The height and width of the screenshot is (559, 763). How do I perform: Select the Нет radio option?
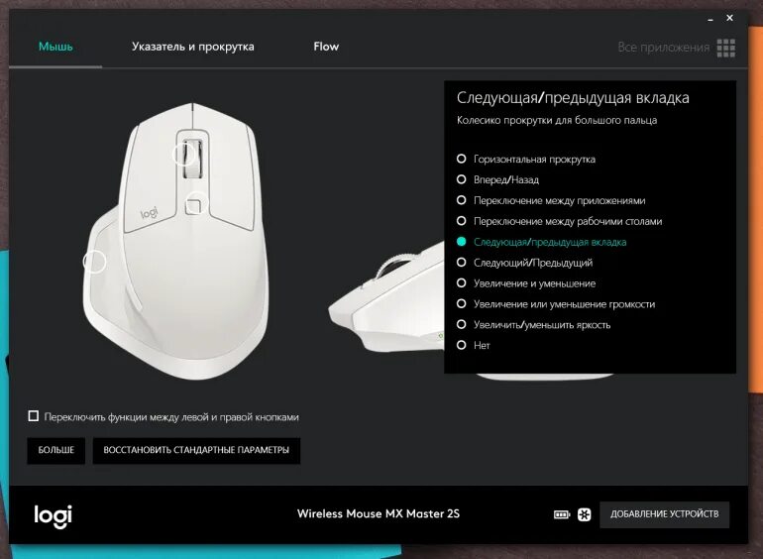(474, 345)
